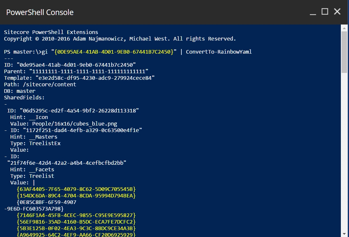This screenshot has height=237, width=349.
Task: Maximize the PowerShell Console window
Action: tap(325, 12)
